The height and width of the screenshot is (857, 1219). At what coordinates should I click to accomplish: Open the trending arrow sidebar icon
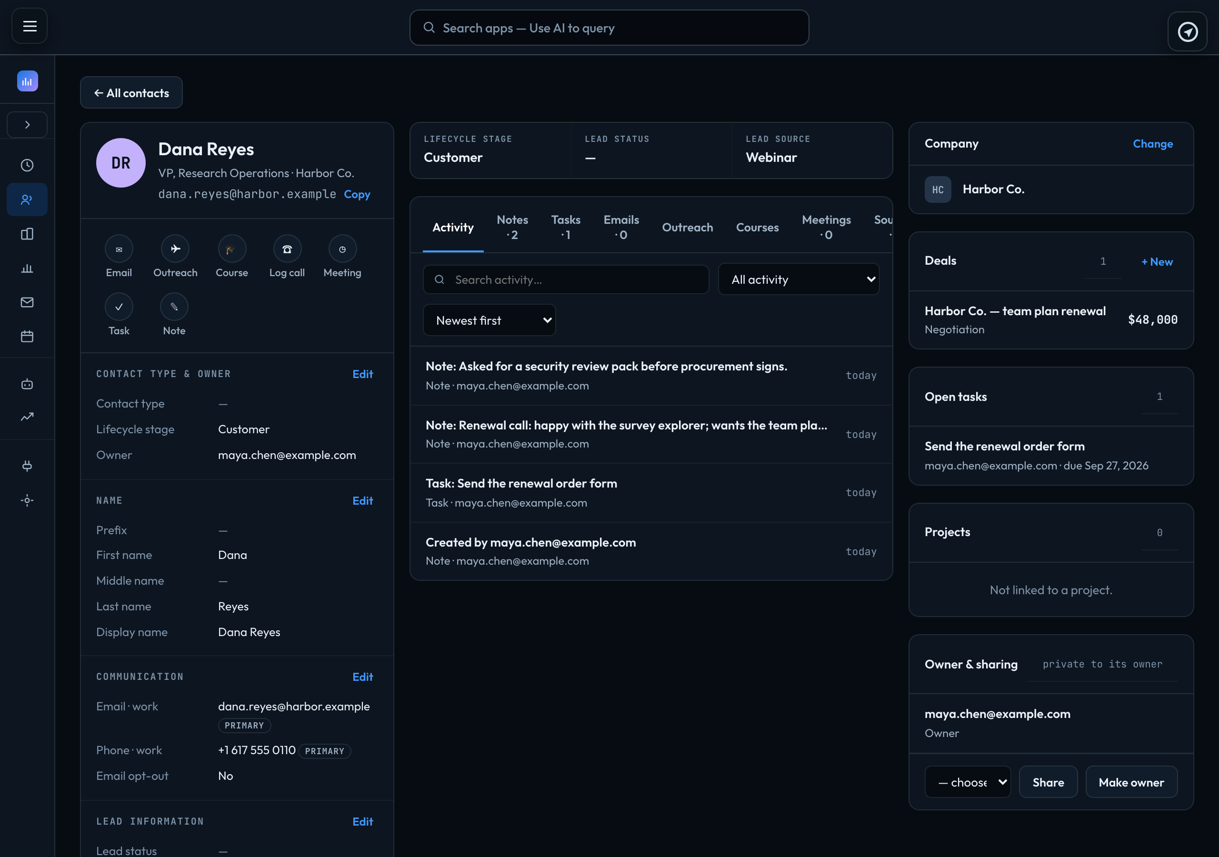pyautogui.click(x=27, y=417)
